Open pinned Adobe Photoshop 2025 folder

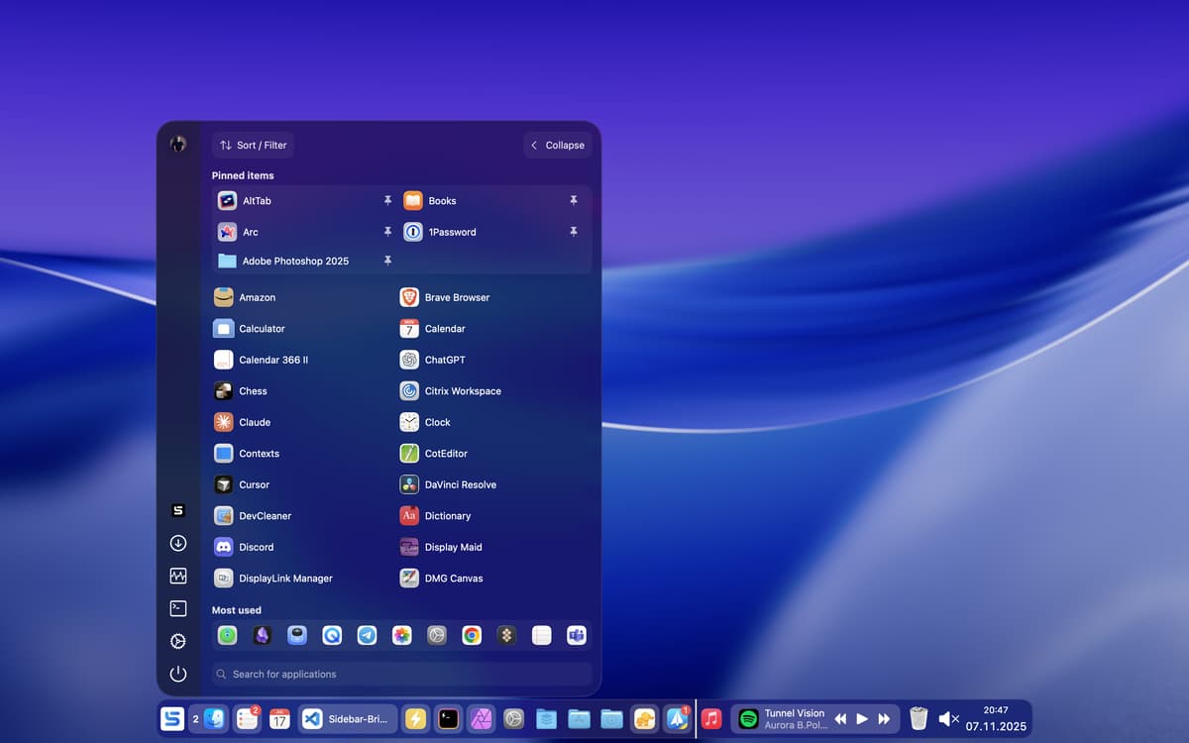pyautogui.click(x=295, y=261)
